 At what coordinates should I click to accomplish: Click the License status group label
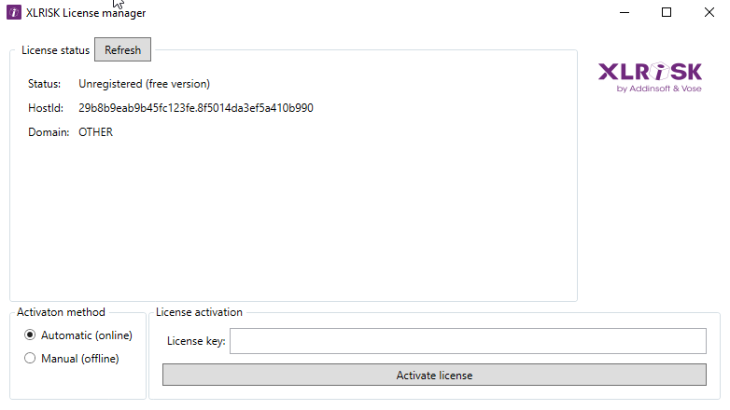(x=55, y=50)
